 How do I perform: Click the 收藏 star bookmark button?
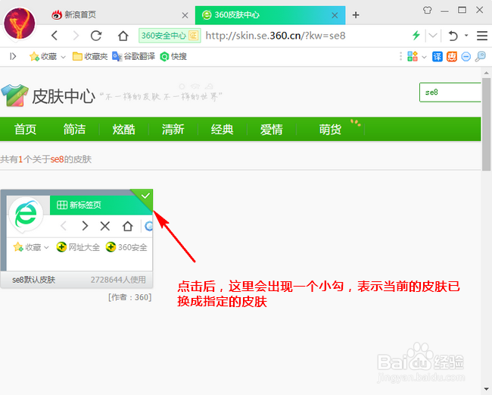tap(43, 56)
